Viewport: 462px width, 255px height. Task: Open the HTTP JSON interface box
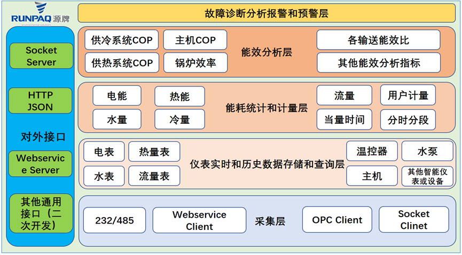pos(41,101)
